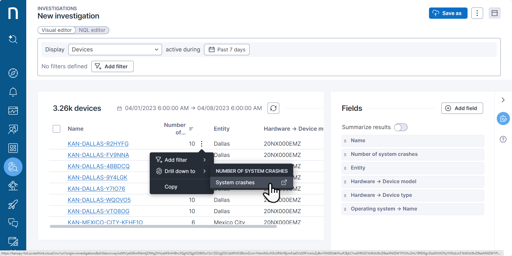Open the help question mark icon

[x=503, y=139]
